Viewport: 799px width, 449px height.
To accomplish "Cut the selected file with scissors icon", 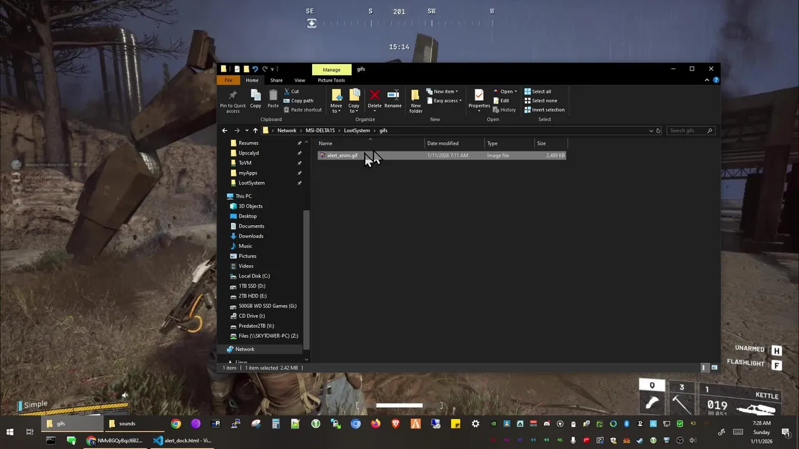I will [287, 91].
